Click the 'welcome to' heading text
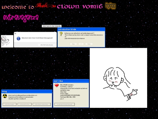Viewport: 158px width, 119px height. (x=18, y=7)
